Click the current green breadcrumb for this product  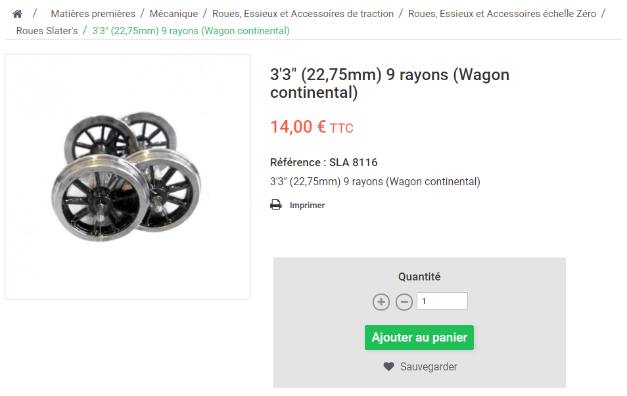pyautogui.click(x=191, y=31)
